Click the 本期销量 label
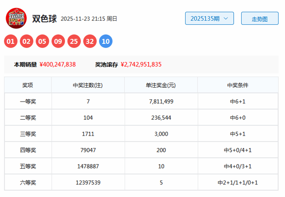The image size is (285, 197). (x=26, y=65)
